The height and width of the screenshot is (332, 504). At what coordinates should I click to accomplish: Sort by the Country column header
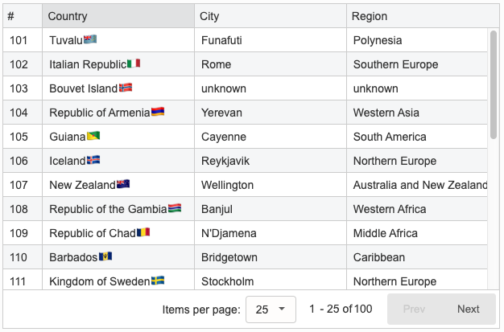tap(118, 16)
